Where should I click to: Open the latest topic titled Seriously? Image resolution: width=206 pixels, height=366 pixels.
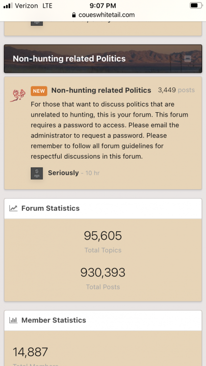pos(63,173)
